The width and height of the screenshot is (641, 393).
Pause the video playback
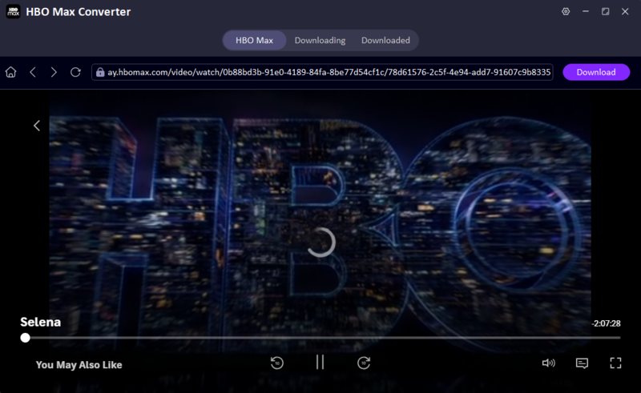pyautogui.click(x=320, y=362)
